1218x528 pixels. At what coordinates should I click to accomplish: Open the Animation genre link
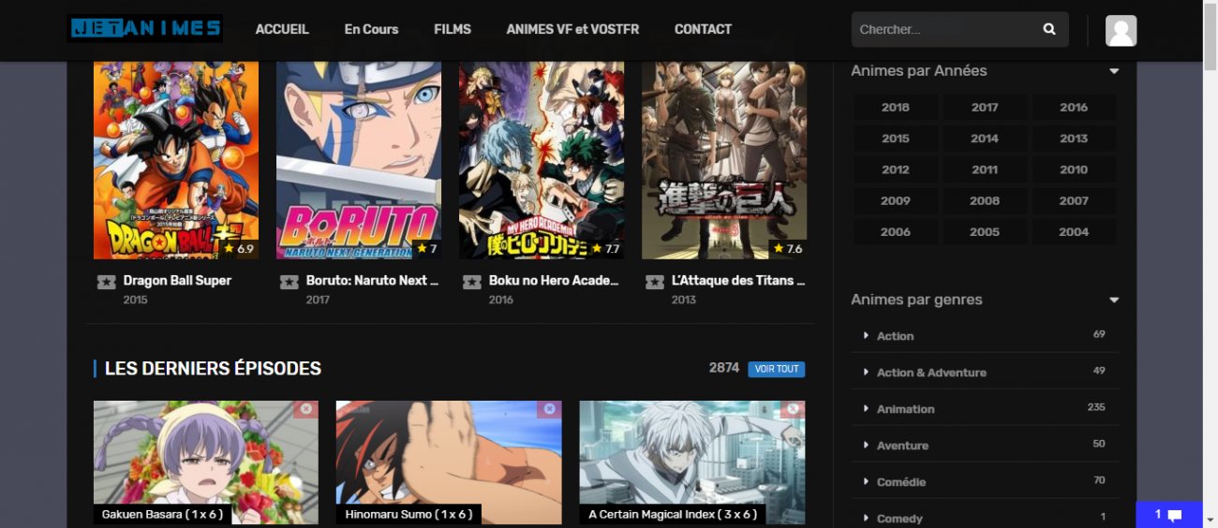[905, 409]
